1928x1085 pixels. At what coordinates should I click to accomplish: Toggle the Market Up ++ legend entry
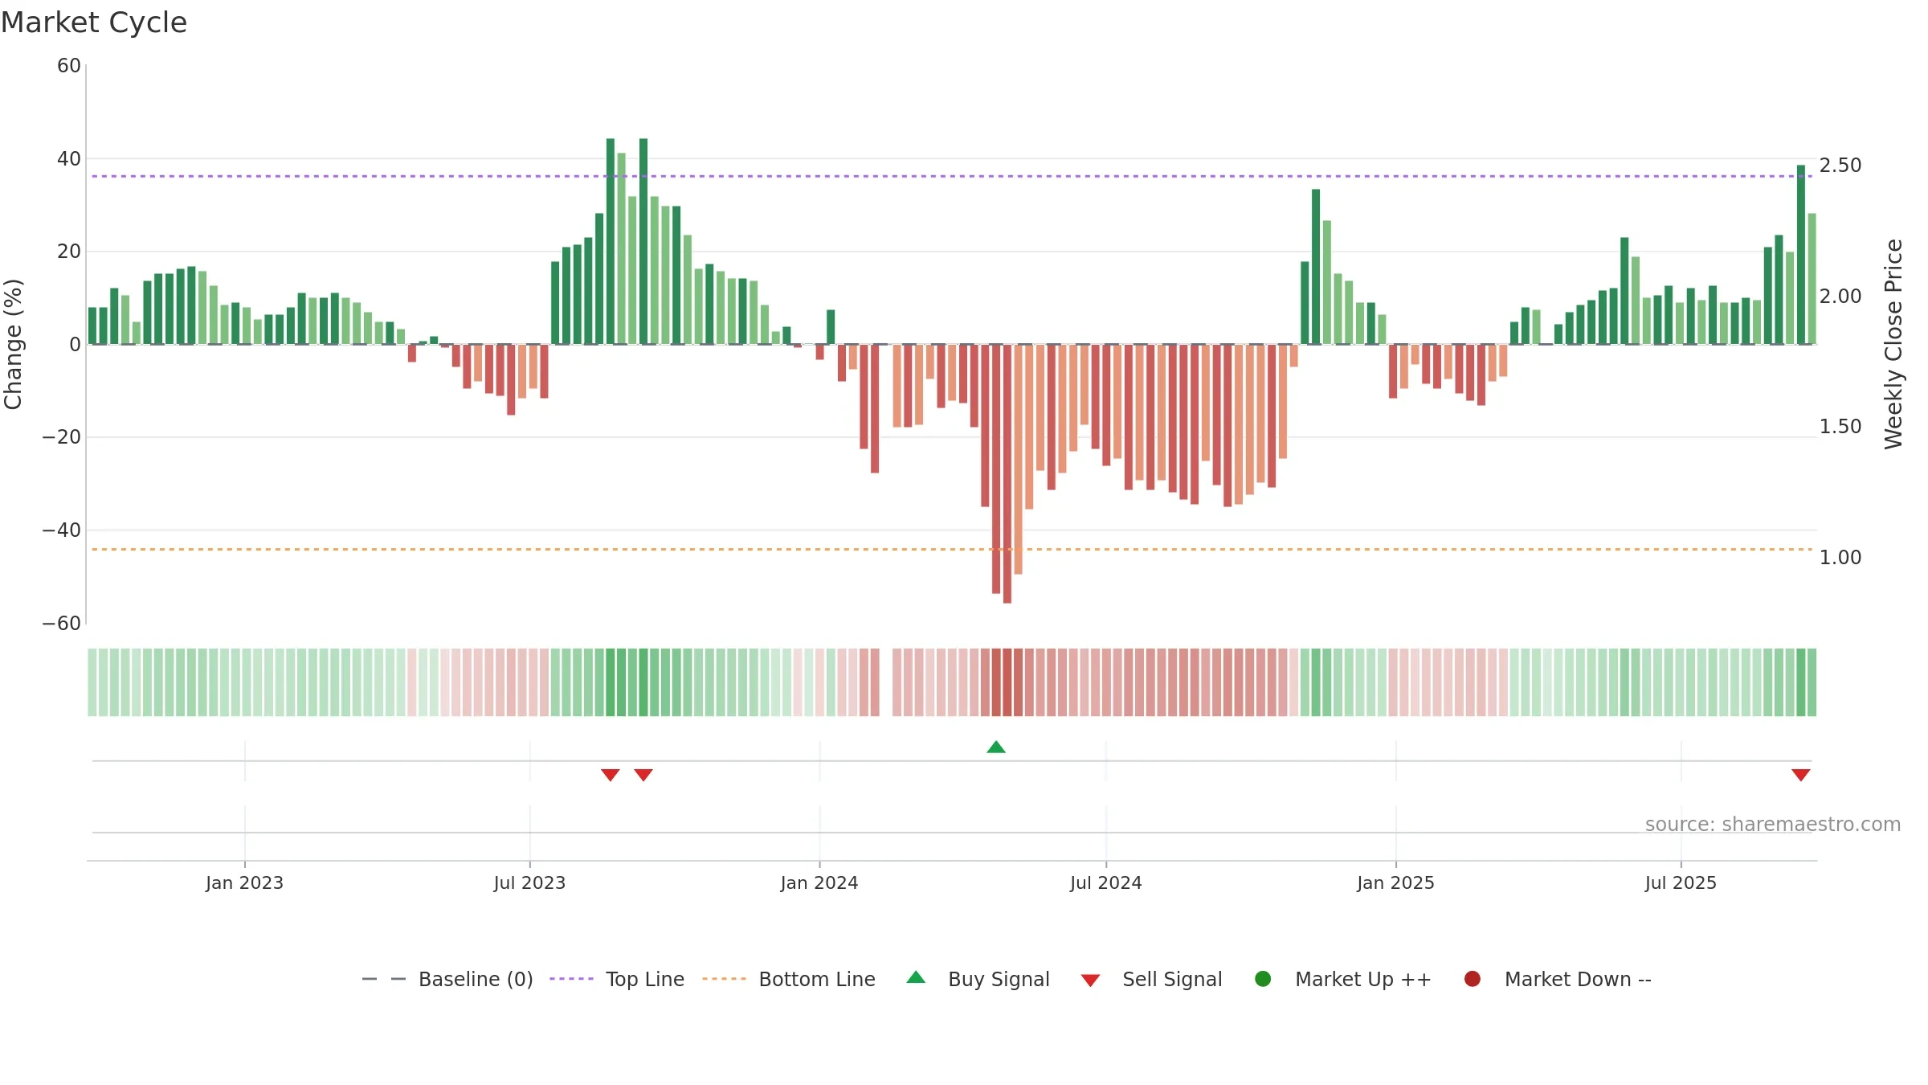point(1343,979)
